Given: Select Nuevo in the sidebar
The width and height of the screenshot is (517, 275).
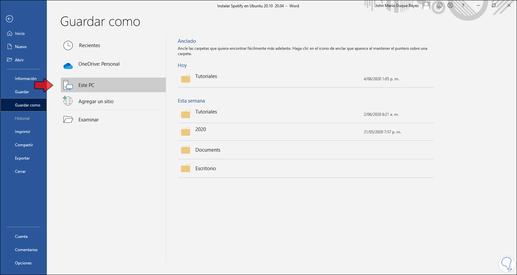Looking at the screenshot, I should pos(21,47).
